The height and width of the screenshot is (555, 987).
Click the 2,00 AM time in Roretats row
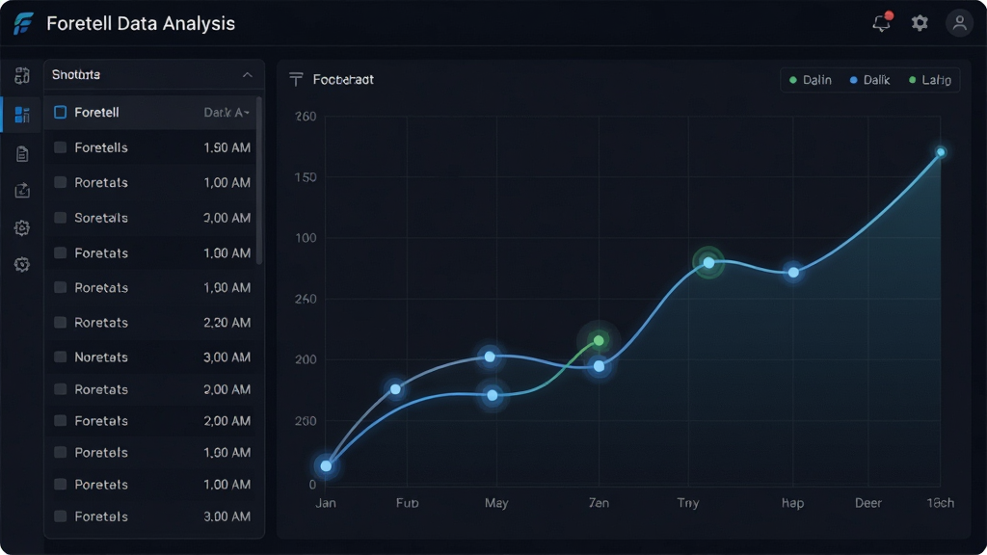point(227,389)
